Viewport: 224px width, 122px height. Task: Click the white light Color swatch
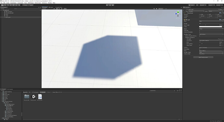(x=210, y=27)
